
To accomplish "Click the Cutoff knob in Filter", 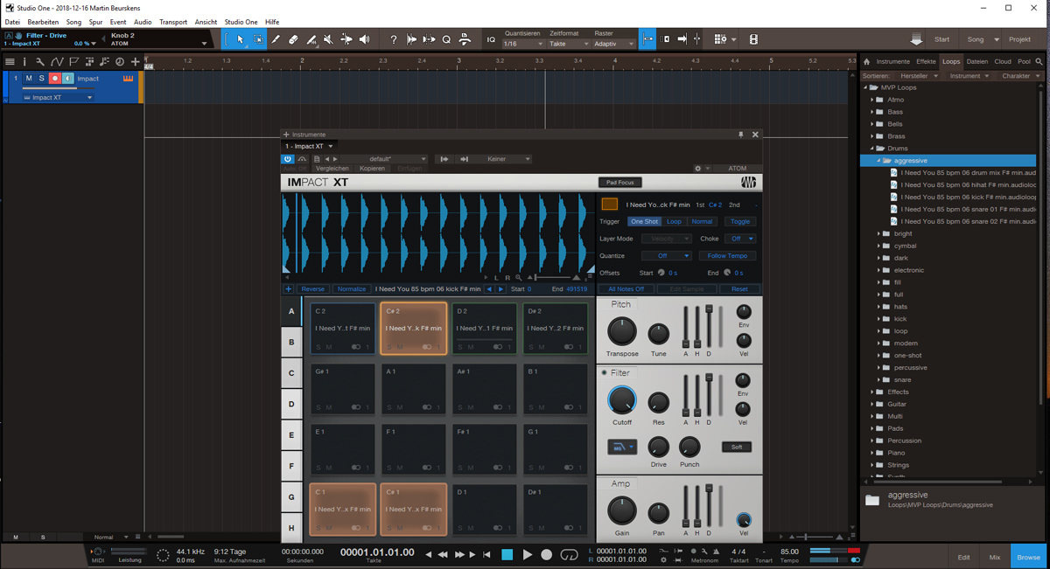I will point(621,401).
